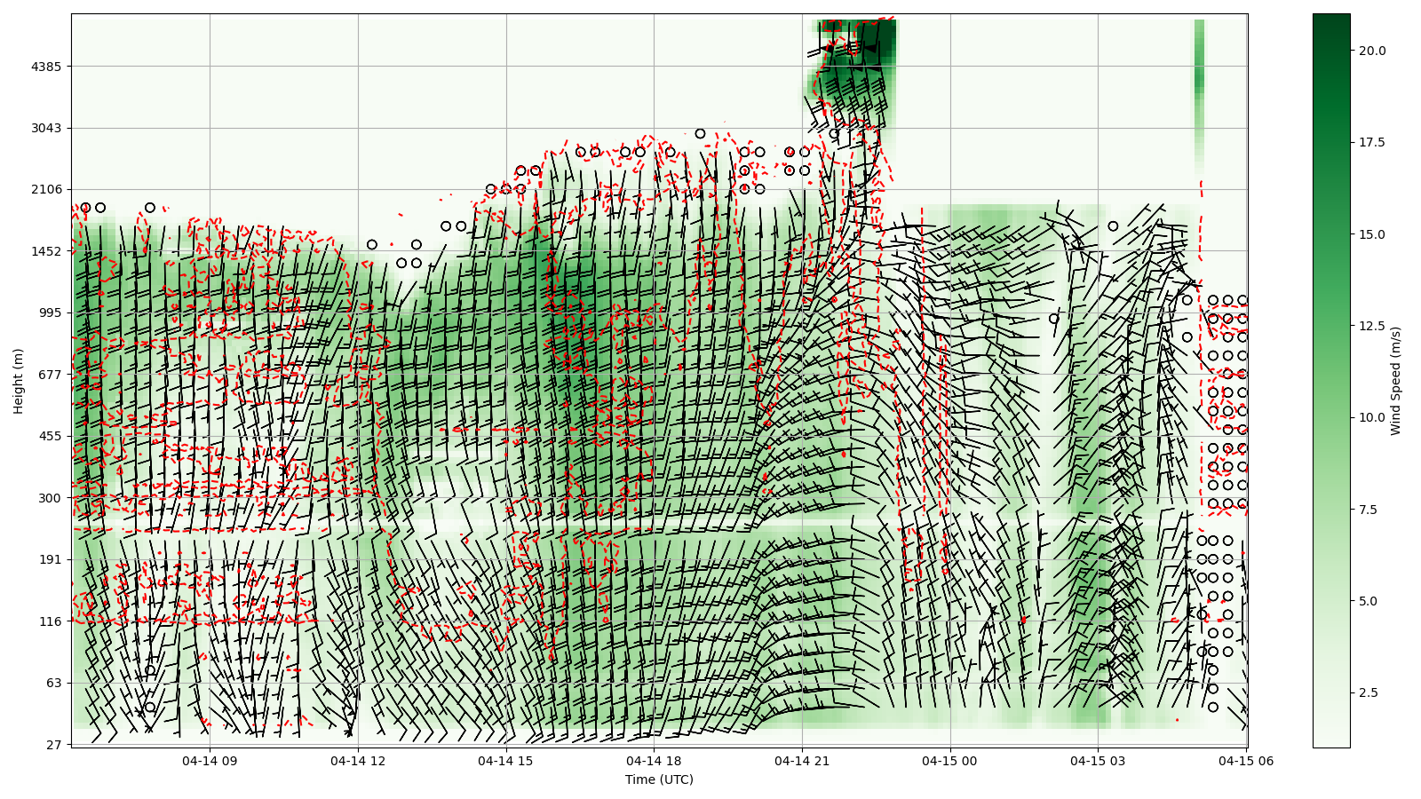Click the 20.0 colorbar tick label
1421x799 pixels.
click(x=1372, y=51)
